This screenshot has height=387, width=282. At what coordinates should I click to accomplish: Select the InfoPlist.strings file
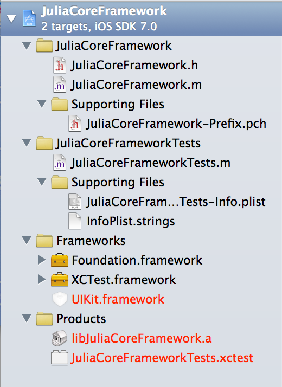coord(131,221)
